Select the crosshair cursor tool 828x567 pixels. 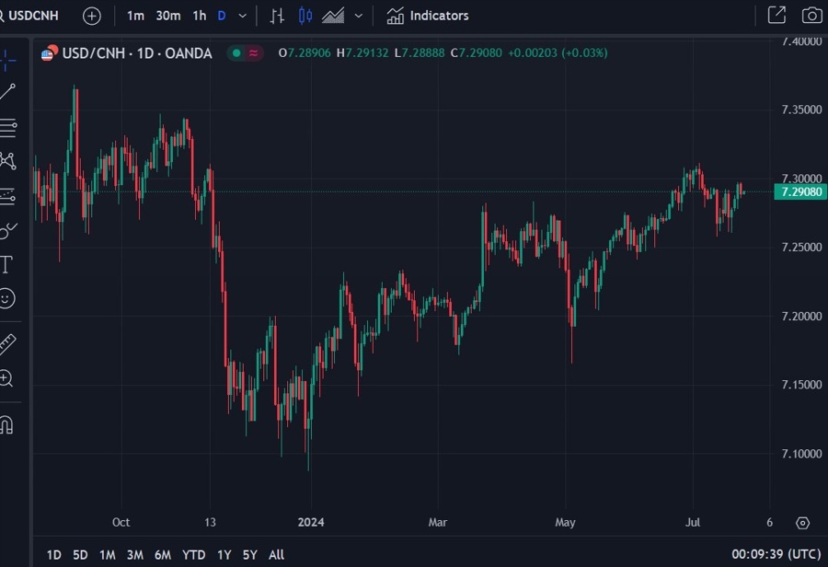(x=7, y=59)
